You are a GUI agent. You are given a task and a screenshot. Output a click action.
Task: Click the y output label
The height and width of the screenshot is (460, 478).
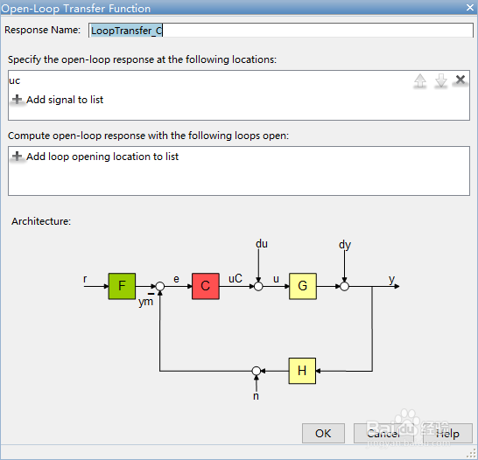click(x=391, y=279)
